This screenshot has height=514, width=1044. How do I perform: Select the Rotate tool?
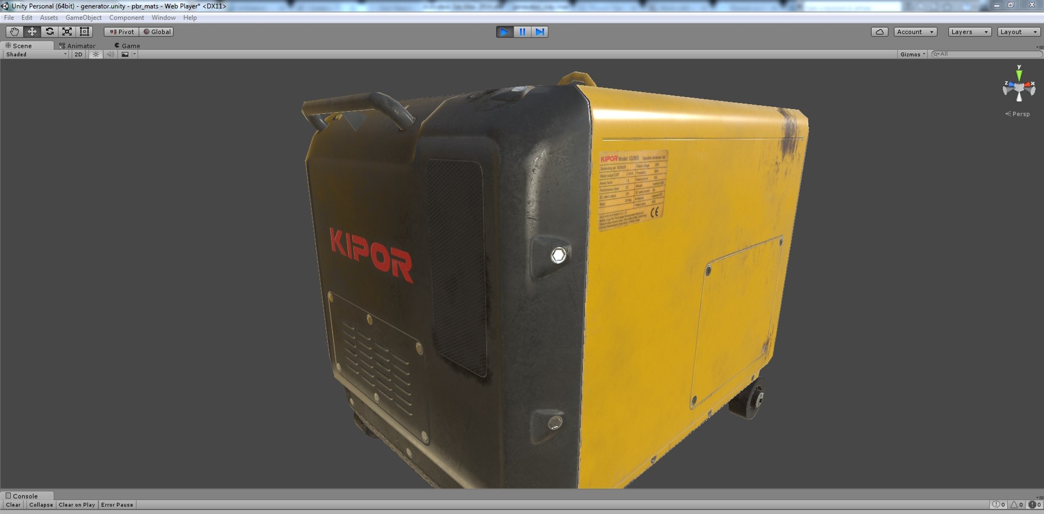(x=49, y=31)
